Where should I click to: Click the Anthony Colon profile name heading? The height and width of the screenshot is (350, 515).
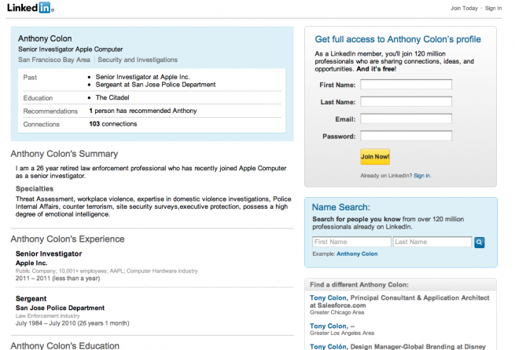(x=45, y=38)
